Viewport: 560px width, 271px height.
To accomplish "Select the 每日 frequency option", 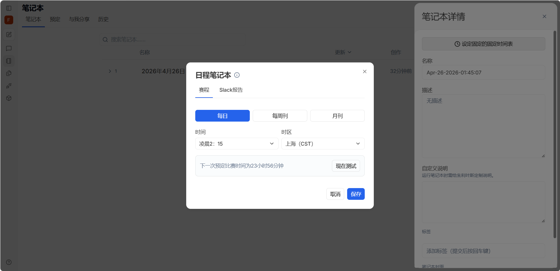I will pos(223,116).
